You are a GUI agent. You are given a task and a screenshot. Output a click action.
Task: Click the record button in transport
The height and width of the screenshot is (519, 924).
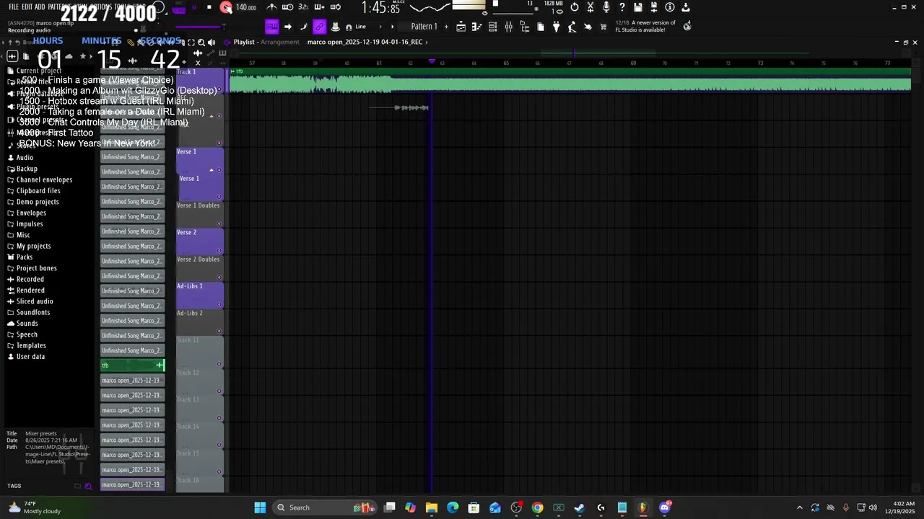point(226,7)
